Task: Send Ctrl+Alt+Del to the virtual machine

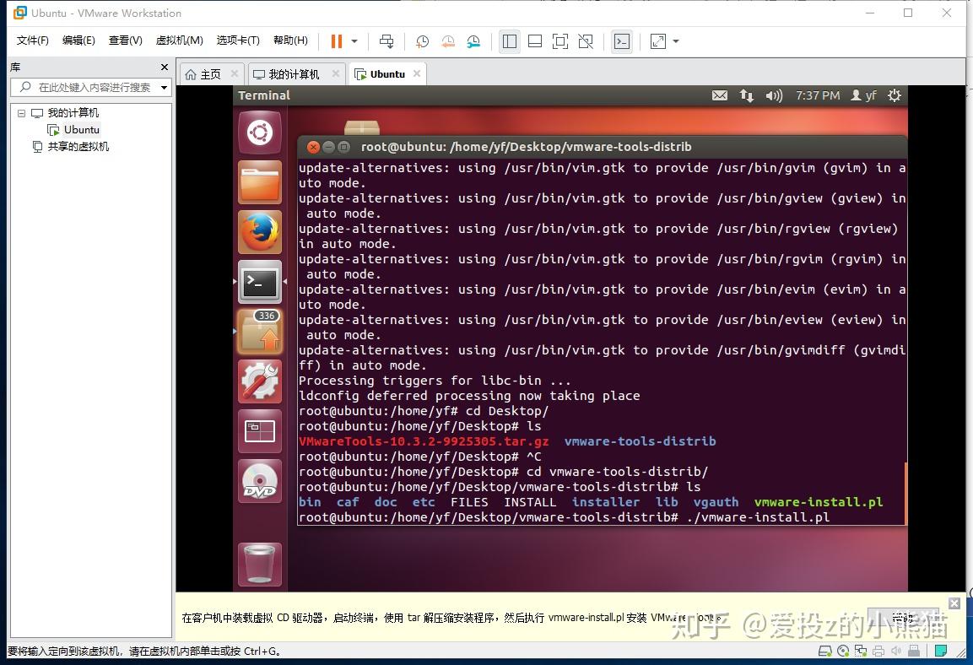Action: click(x=386, y=41)
